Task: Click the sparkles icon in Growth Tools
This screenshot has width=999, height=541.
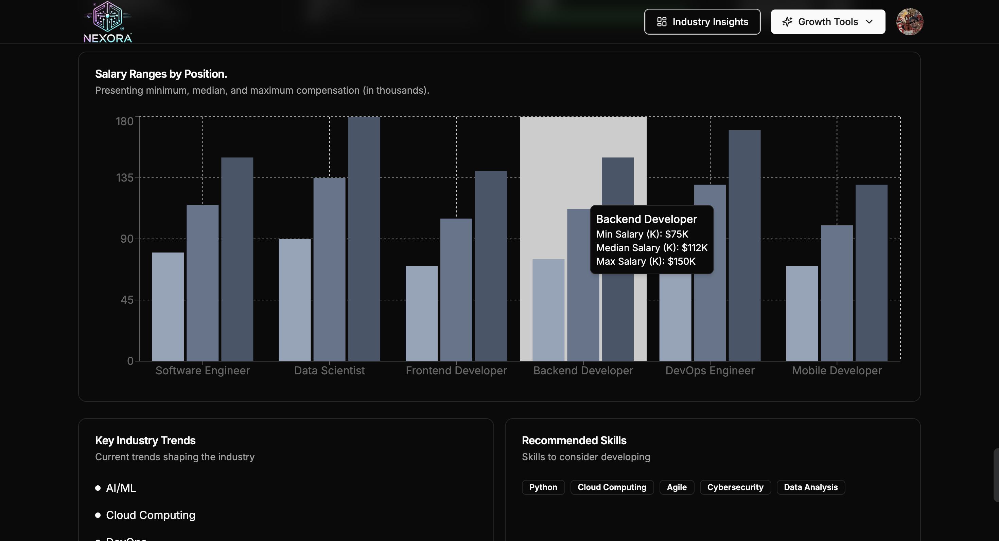Action: [x=787, y=22]
